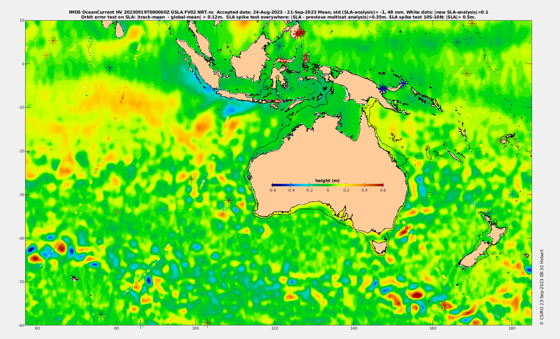Screen dimensions: 560x339
Task: Click the '-30' latitude tick label
Action: click(x=21, y=194)
